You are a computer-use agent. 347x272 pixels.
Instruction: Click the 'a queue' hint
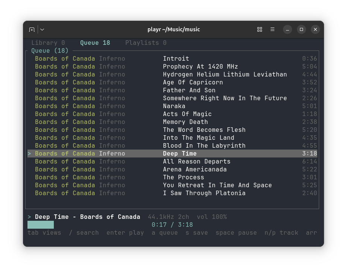pos(164,233)
